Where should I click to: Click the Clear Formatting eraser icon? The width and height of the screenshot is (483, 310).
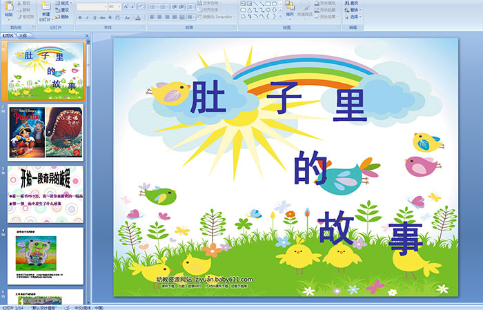(x=141, y=6)
